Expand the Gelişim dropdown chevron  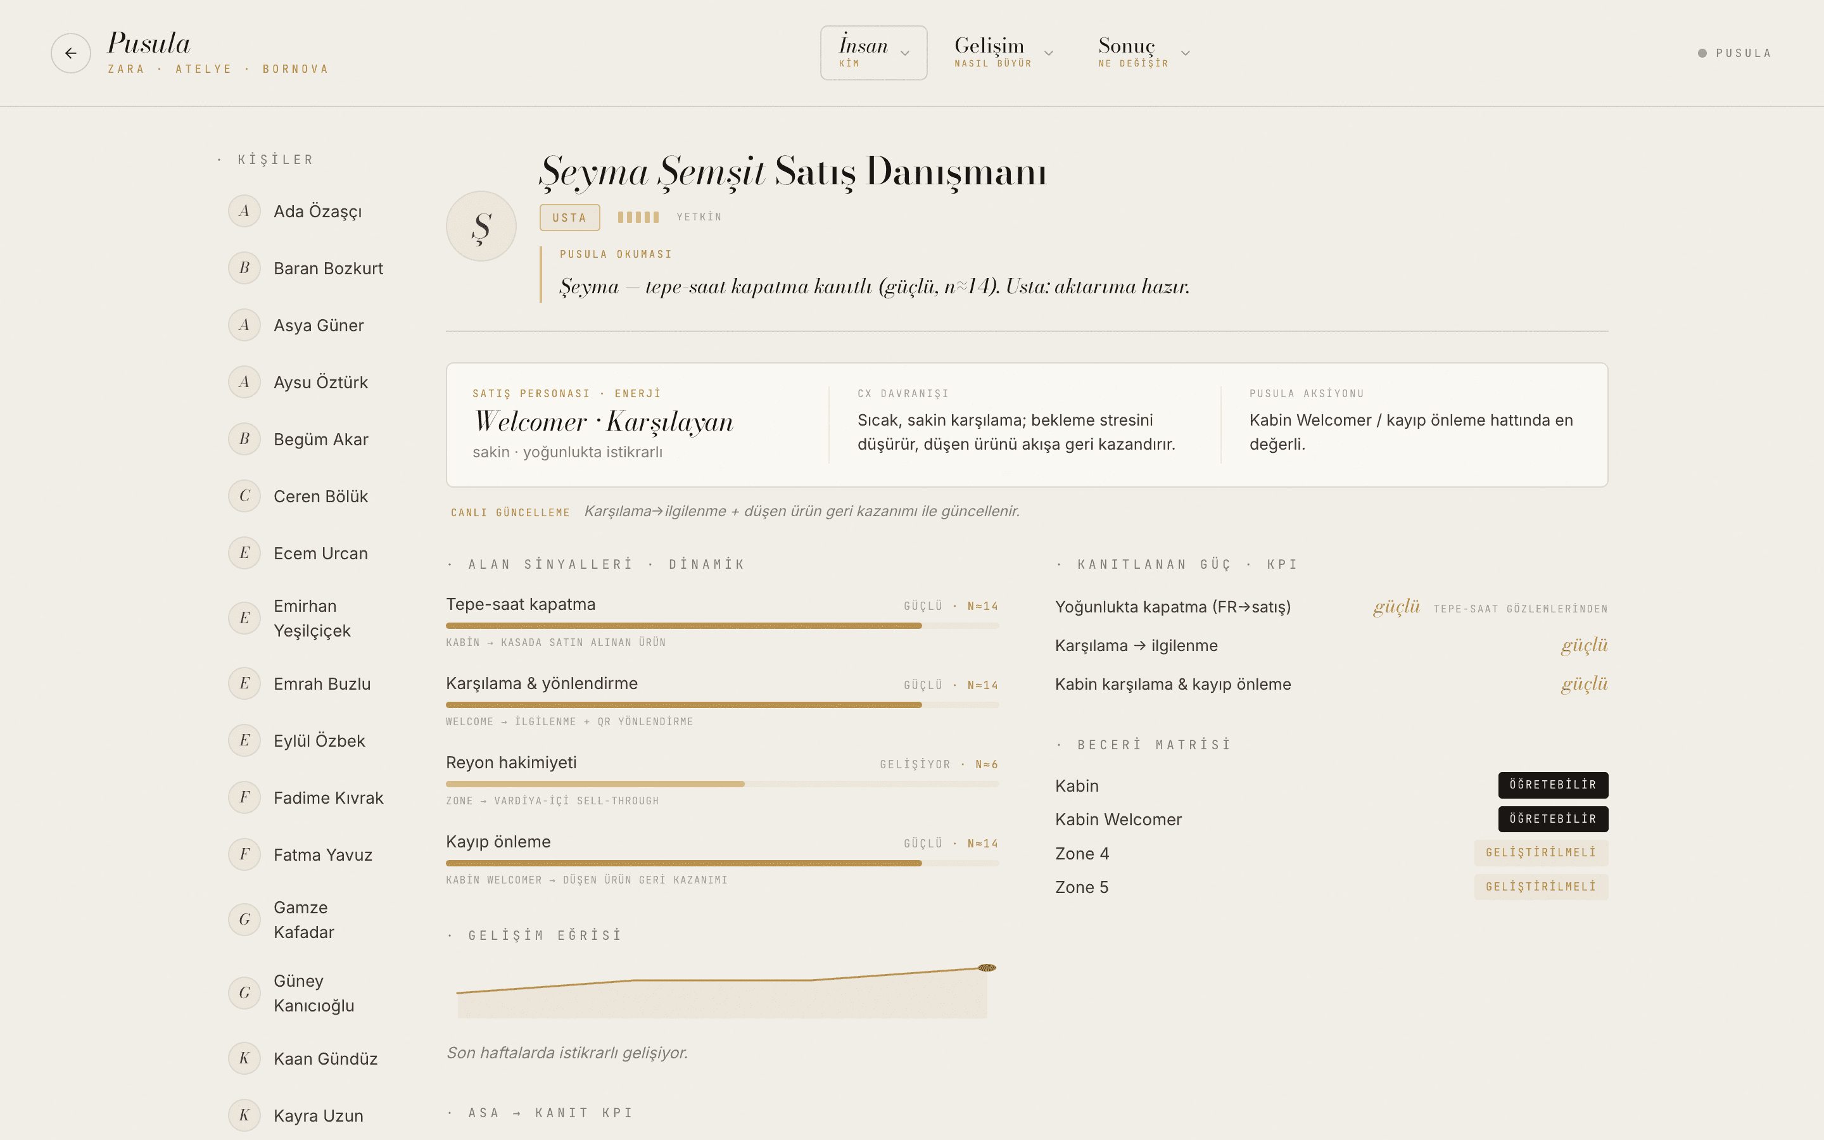coord(1048,54)
